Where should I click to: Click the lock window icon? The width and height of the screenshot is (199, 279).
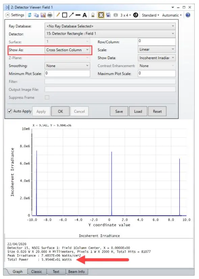pyautogui.click(x=93, y=15)
